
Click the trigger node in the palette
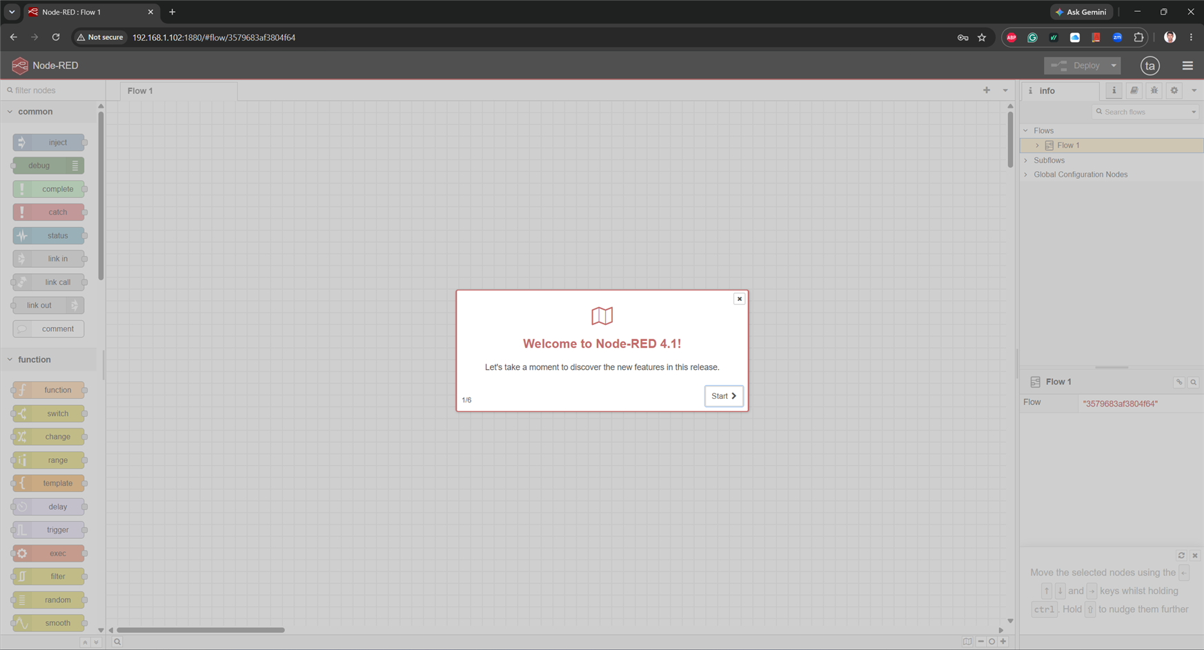[x=48, y=530]
